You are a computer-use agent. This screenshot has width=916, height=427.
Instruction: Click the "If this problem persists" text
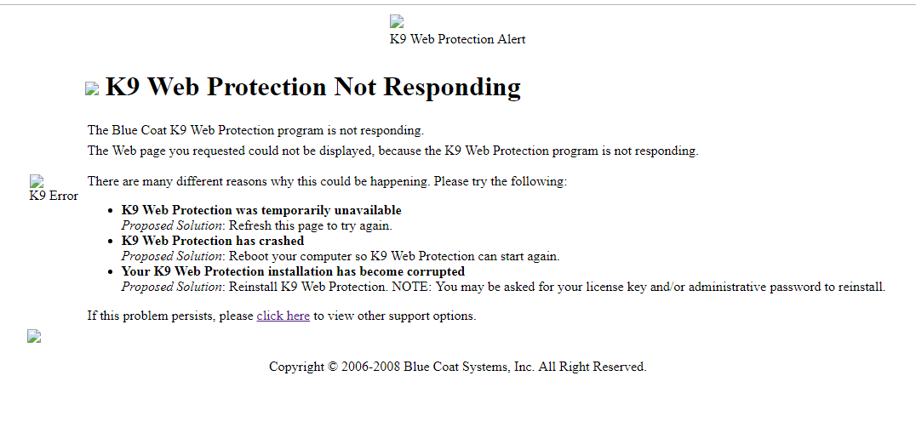[x=170, y=316]
